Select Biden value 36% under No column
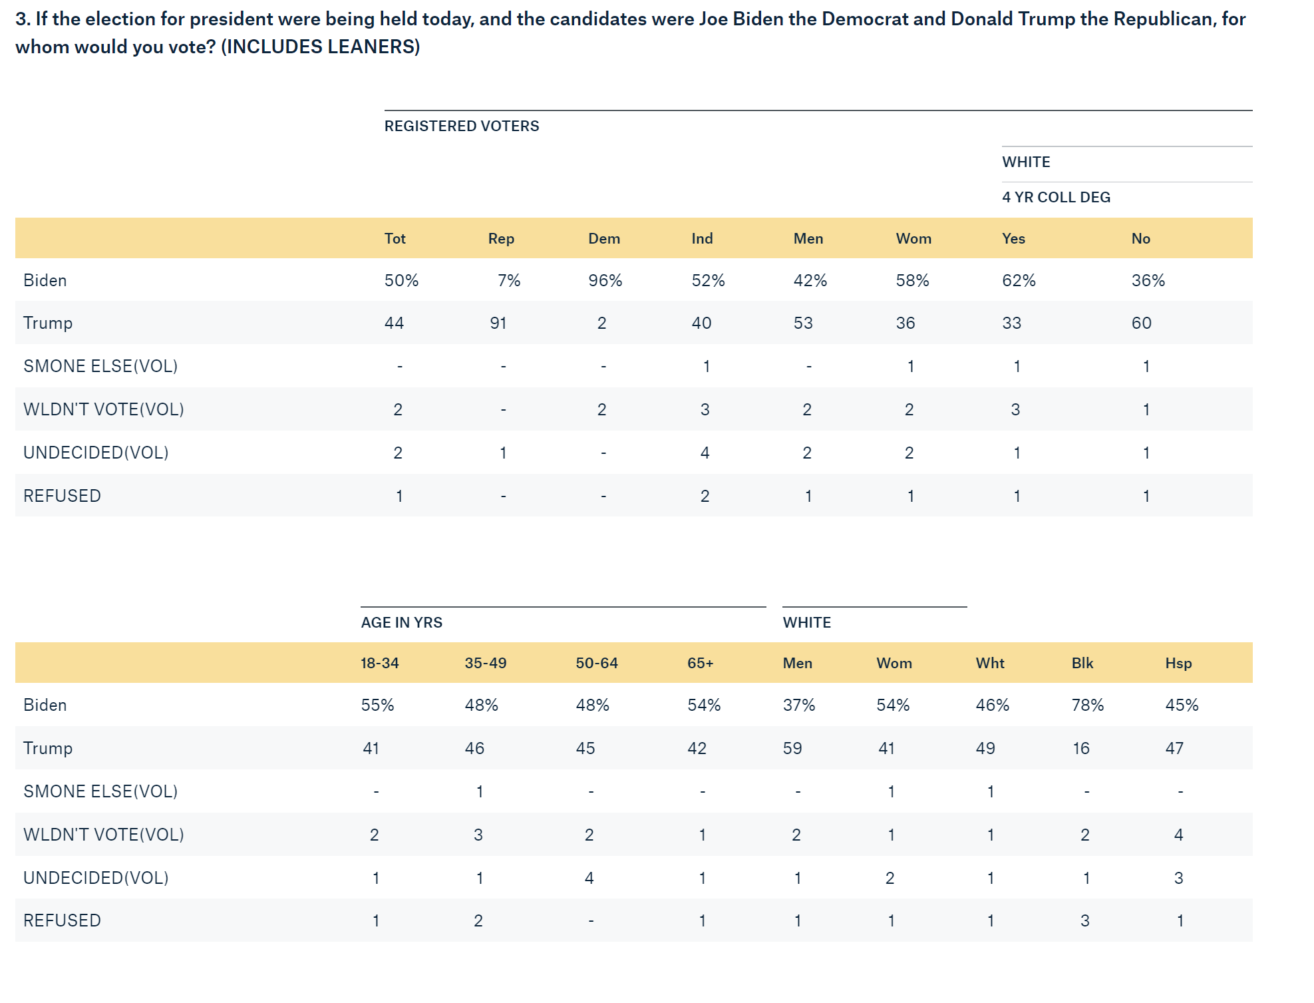The width and height of the screenshot is (1314, 1003). point(1148,280)
